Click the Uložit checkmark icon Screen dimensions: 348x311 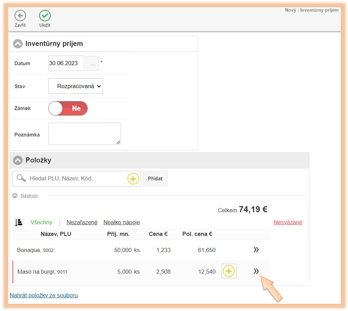45,16
